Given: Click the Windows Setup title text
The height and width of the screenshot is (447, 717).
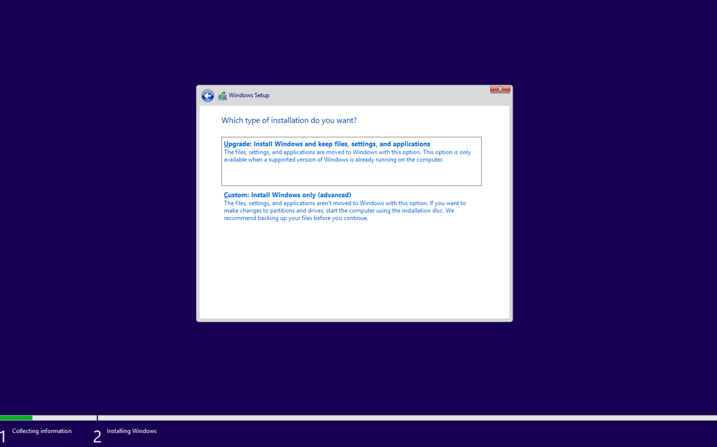Looking at the screenshot, I should point(249,95).
